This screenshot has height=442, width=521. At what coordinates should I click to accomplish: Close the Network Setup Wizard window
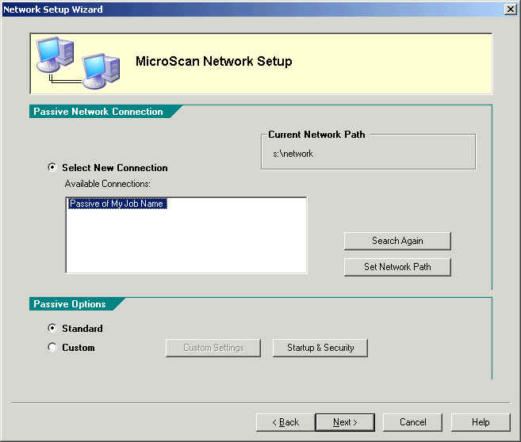(510, 10)
